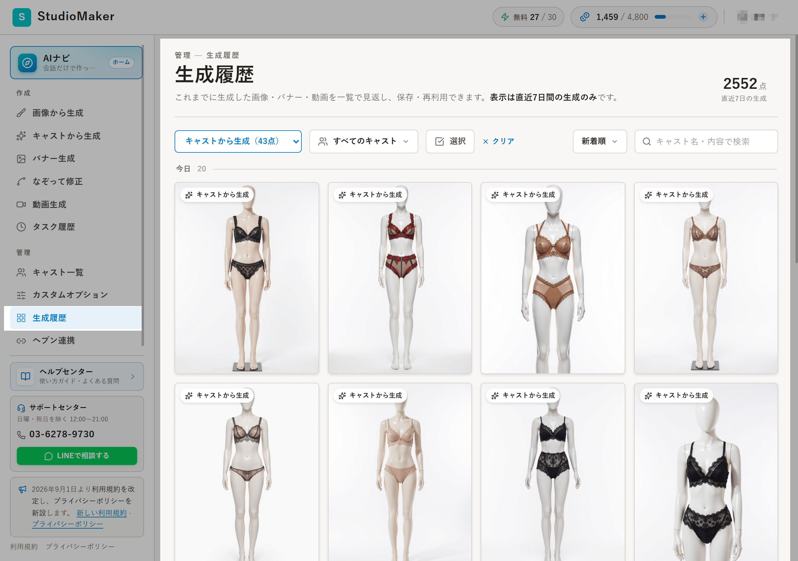
Task: Select バナー生成 from the sidebar
Action: (x=76, y=159)
